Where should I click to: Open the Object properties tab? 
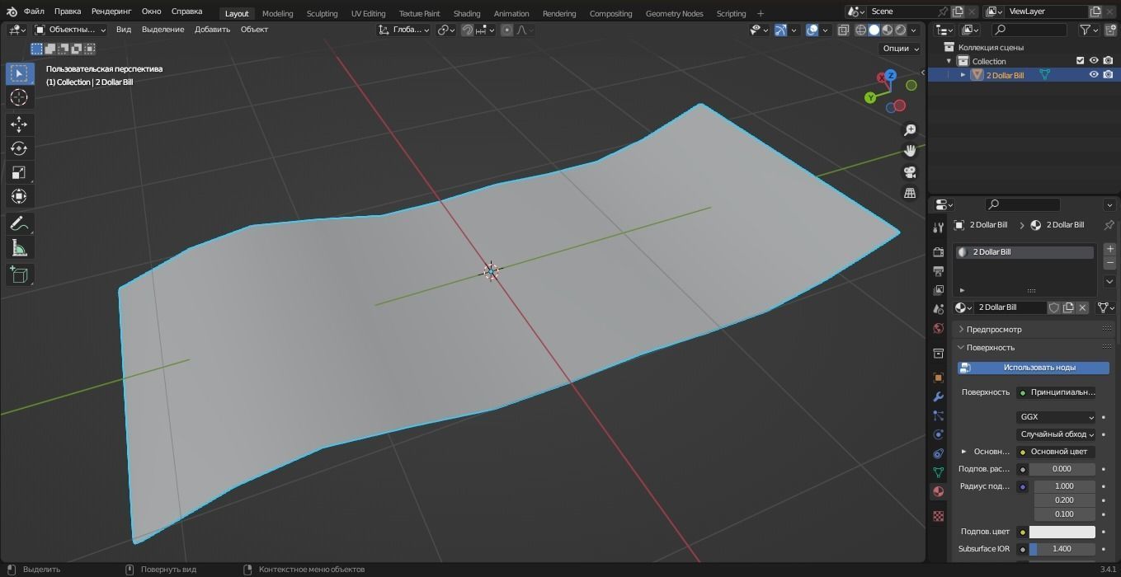(x=938, y=378)
